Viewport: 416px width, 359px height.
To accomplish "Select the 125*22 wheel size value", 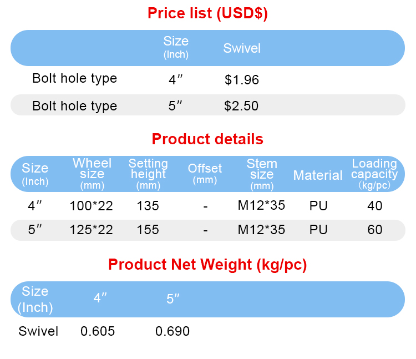I will (x=92, y=230).
